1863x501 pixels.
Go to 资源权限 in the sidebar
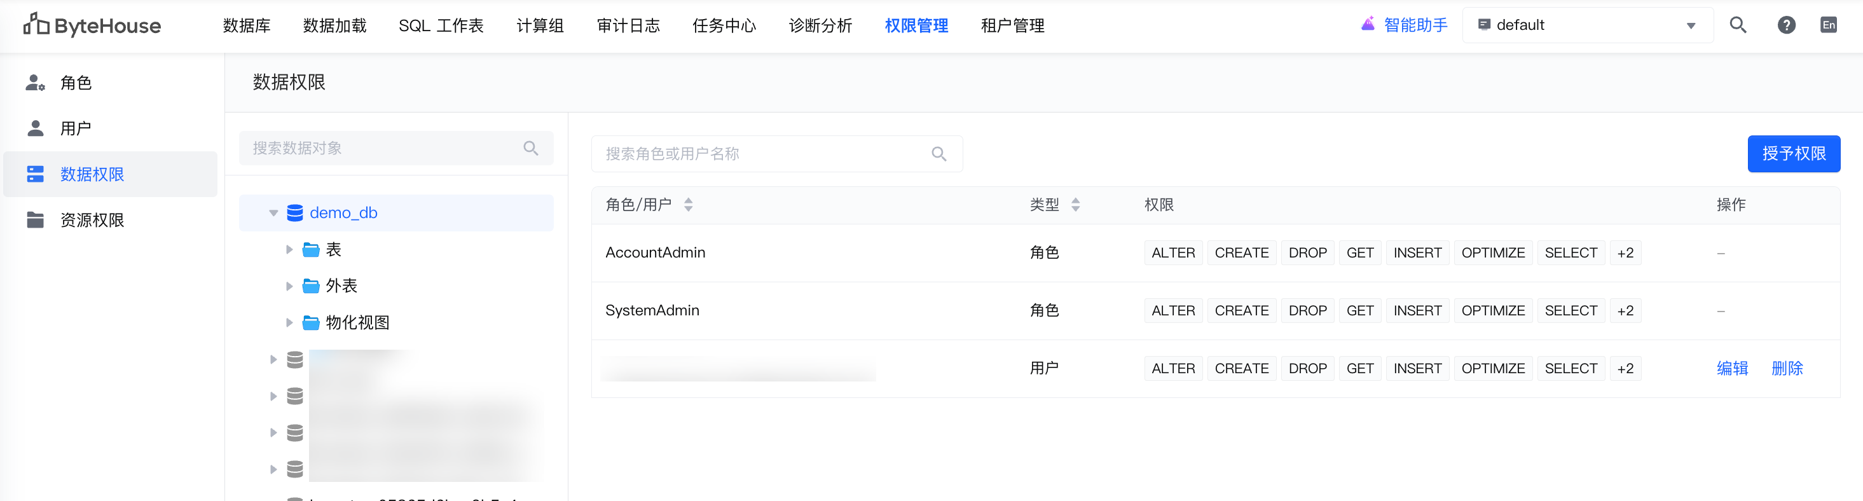tap(92, 220)
